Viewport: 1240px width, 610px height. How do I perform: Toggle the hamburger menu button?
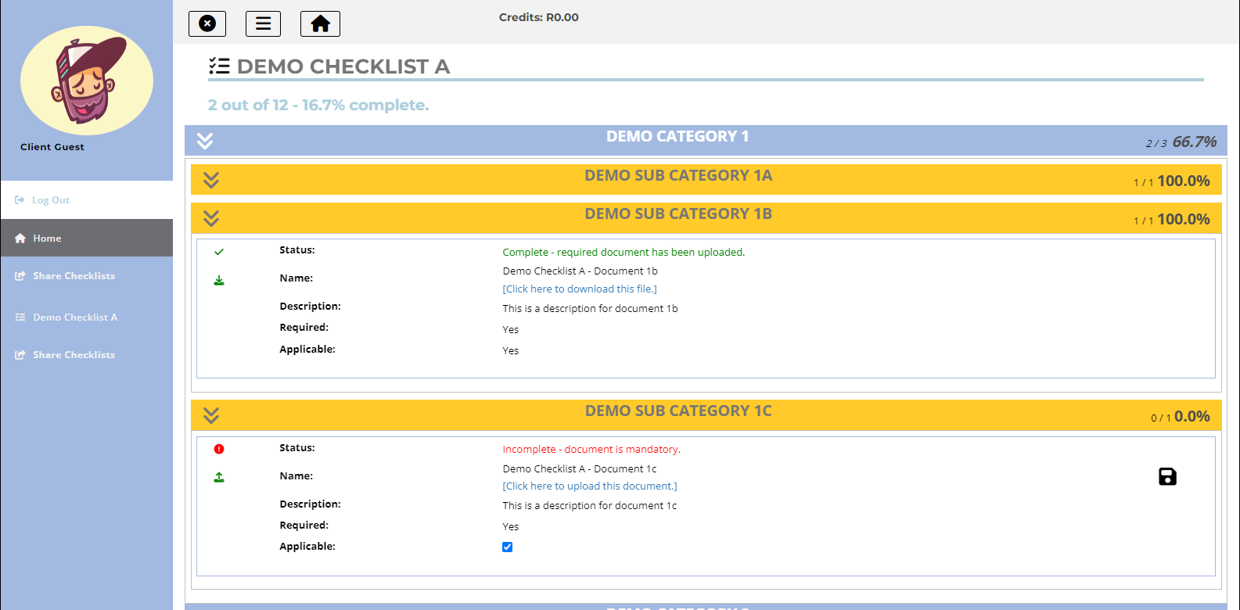point(263,23)
